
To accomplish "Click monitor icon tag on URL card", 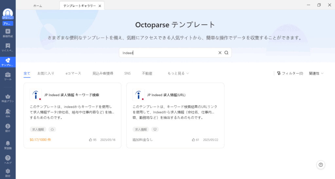I will pyautogui.click(x=155, y=129).
